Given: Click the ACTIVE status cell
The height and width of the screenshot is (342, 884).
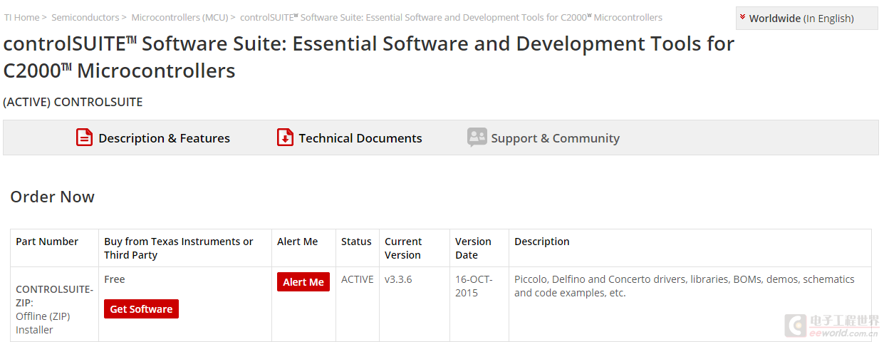Looking at the screenshot, I should point(358,279).
